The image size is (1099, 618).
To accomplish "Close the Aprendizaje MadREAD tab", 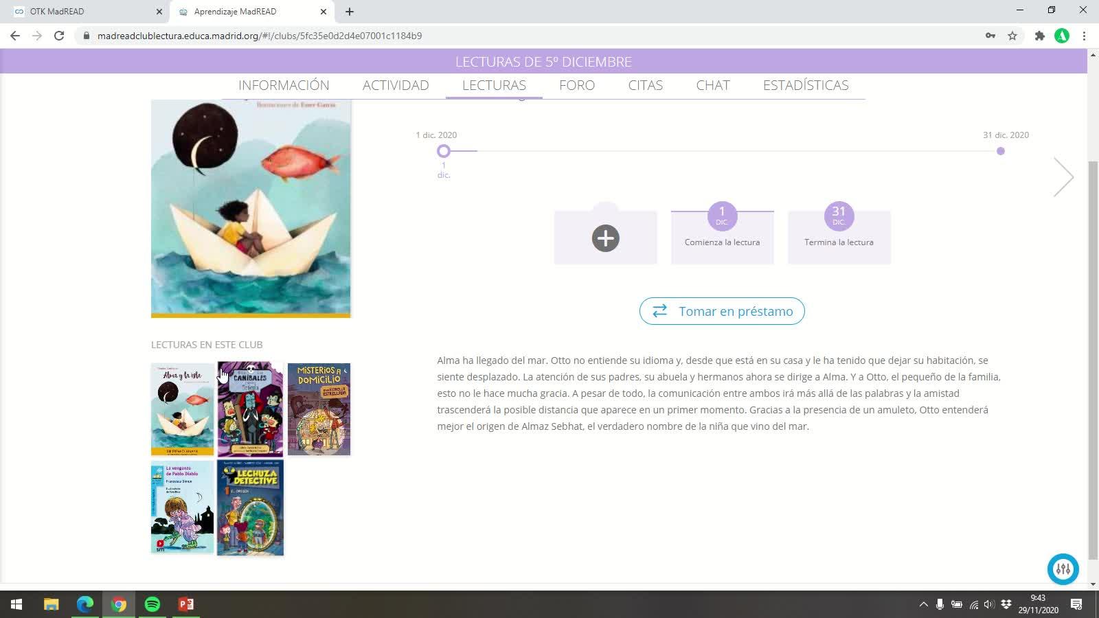I will (324, 12).
